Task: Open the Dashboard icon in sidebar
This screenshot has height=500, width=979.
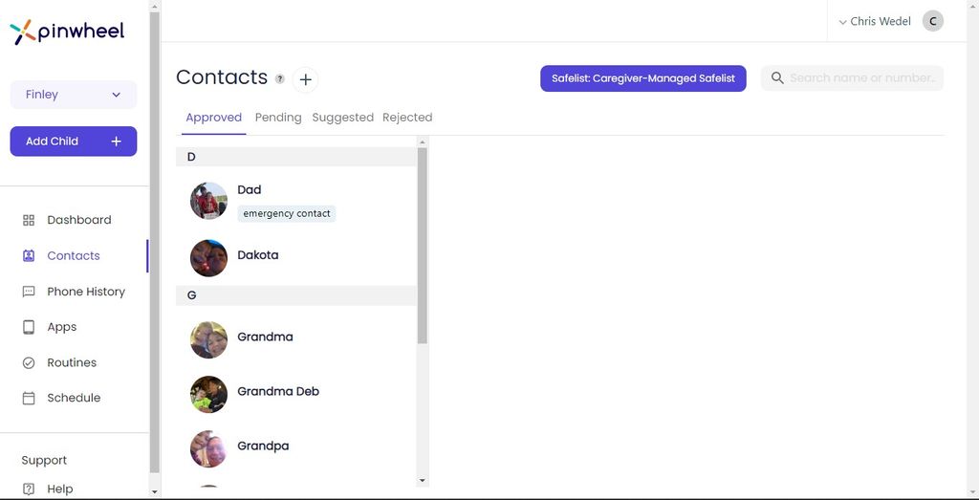Action: point(29,220)
